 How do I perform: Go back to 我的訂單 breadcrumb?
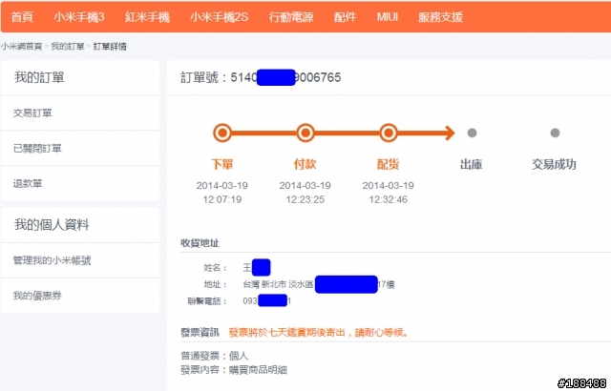point(68,47)
